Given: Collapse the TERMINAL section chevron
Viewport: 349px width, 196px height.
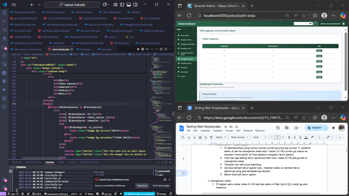Looking at the screenshot, I should [14, 167].
